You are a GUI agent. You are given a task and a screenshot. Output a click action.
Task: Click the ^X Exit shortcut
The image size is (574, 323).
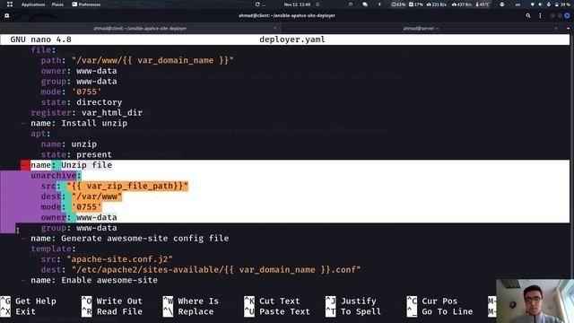[18, 311]
